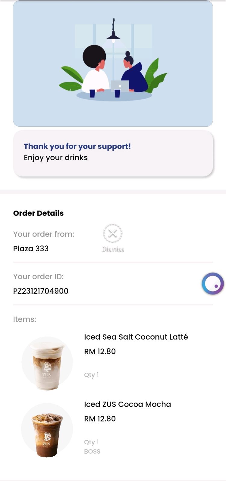
Task: Click Qty 1 under Coconut Latté
Action: click(x=91, y=375)
